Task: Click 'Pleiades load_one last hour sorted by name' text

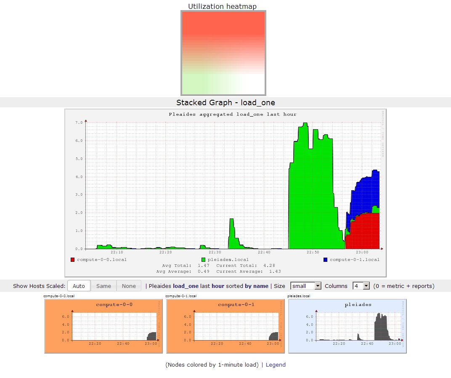Action: pos(208,286)
